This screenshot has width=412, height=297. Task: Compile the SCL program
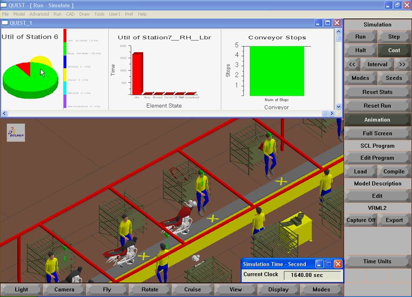394,172
